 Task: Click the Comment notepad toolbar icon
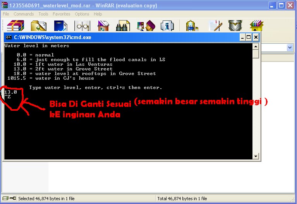[215, 26]
